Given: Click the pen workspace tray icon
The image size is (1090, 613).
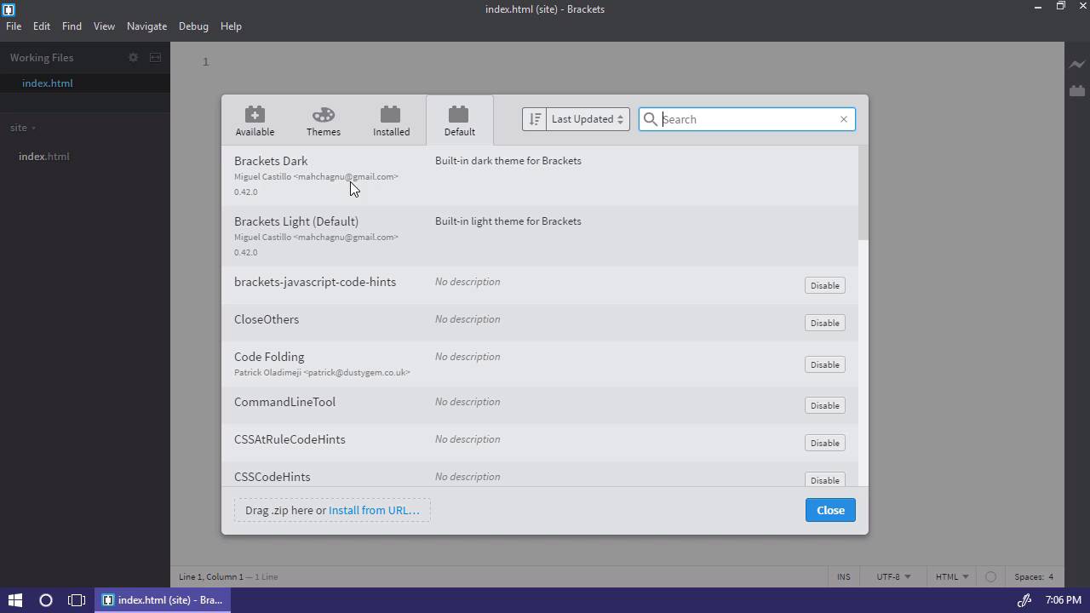Looking at the screenshot, I should [1024, 600].
